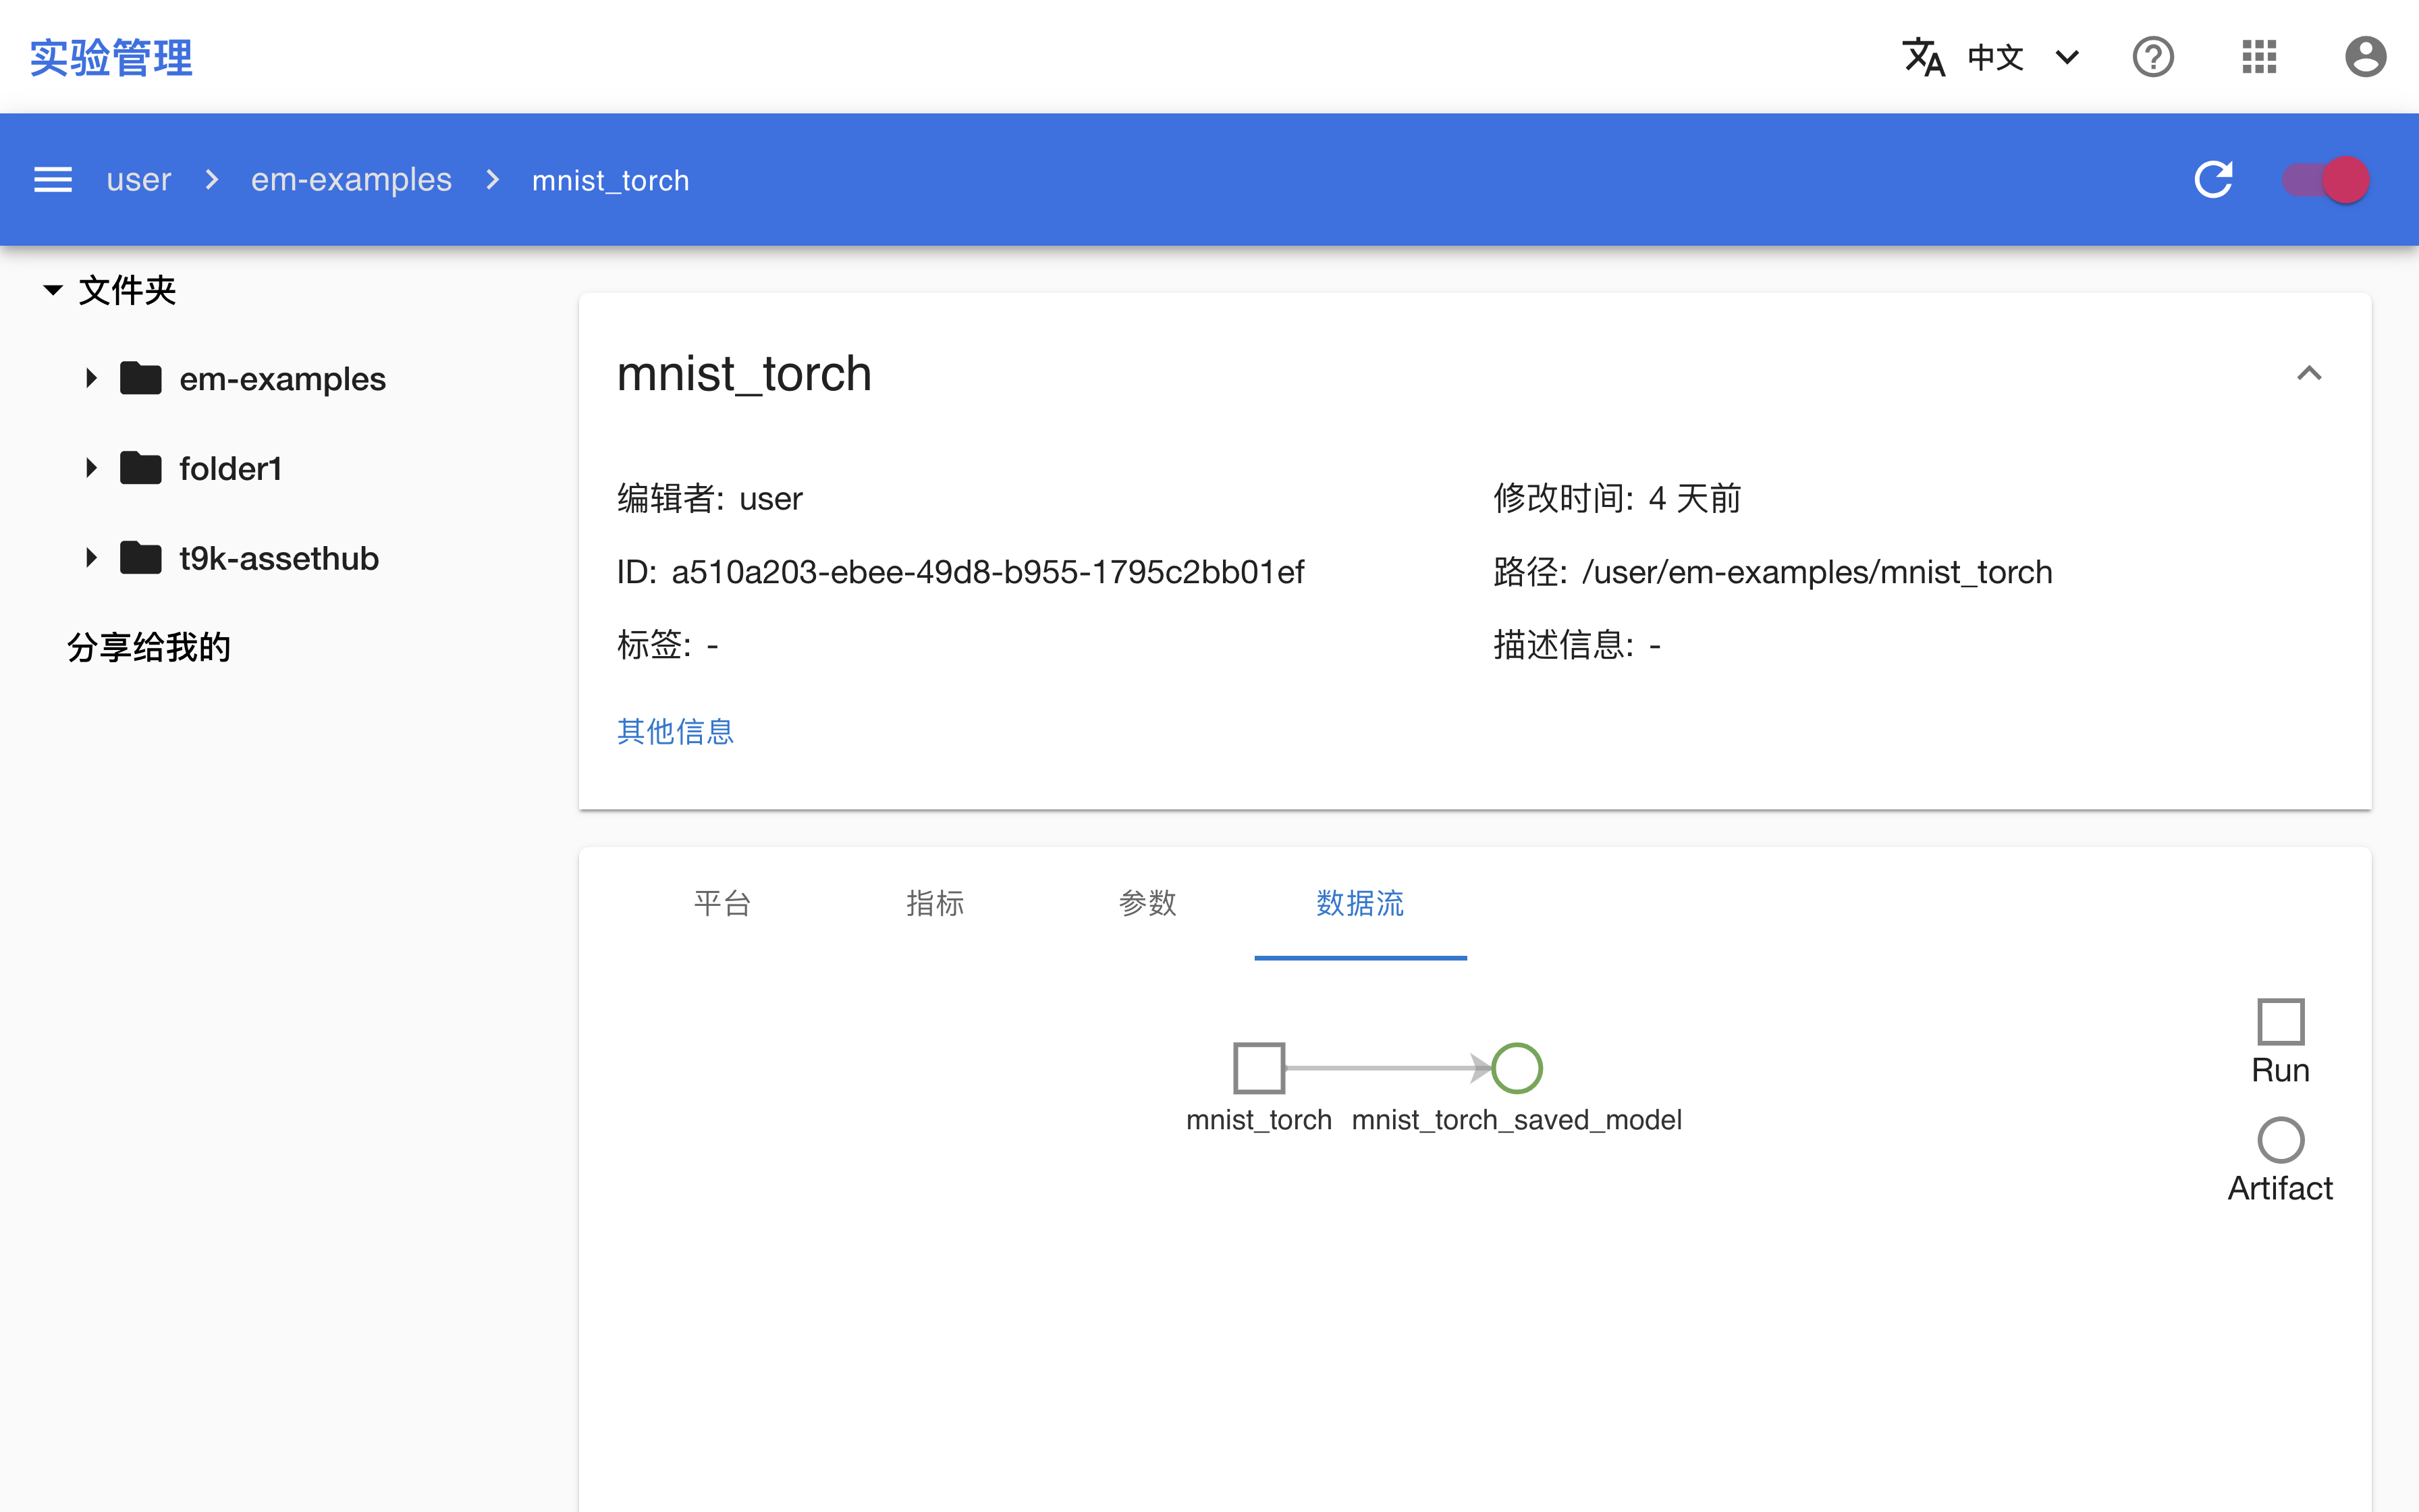2419x1512 pixels.
Task: Select the folder1 folder icon
Action: tap(141, 467)
